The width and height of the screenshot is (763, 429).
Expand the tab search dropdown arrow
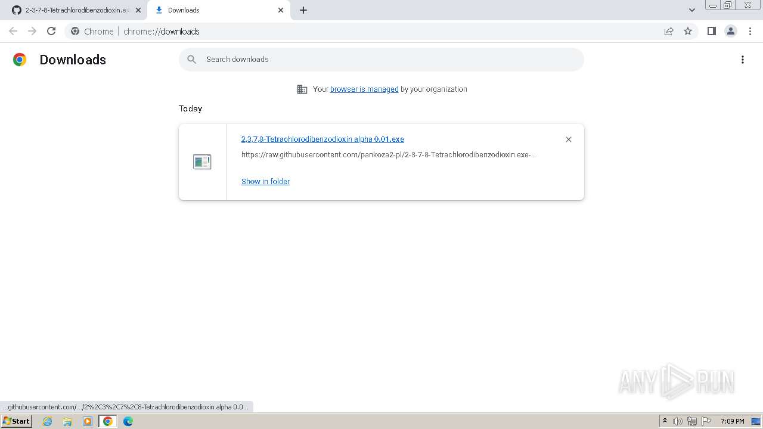click(692, 10)
